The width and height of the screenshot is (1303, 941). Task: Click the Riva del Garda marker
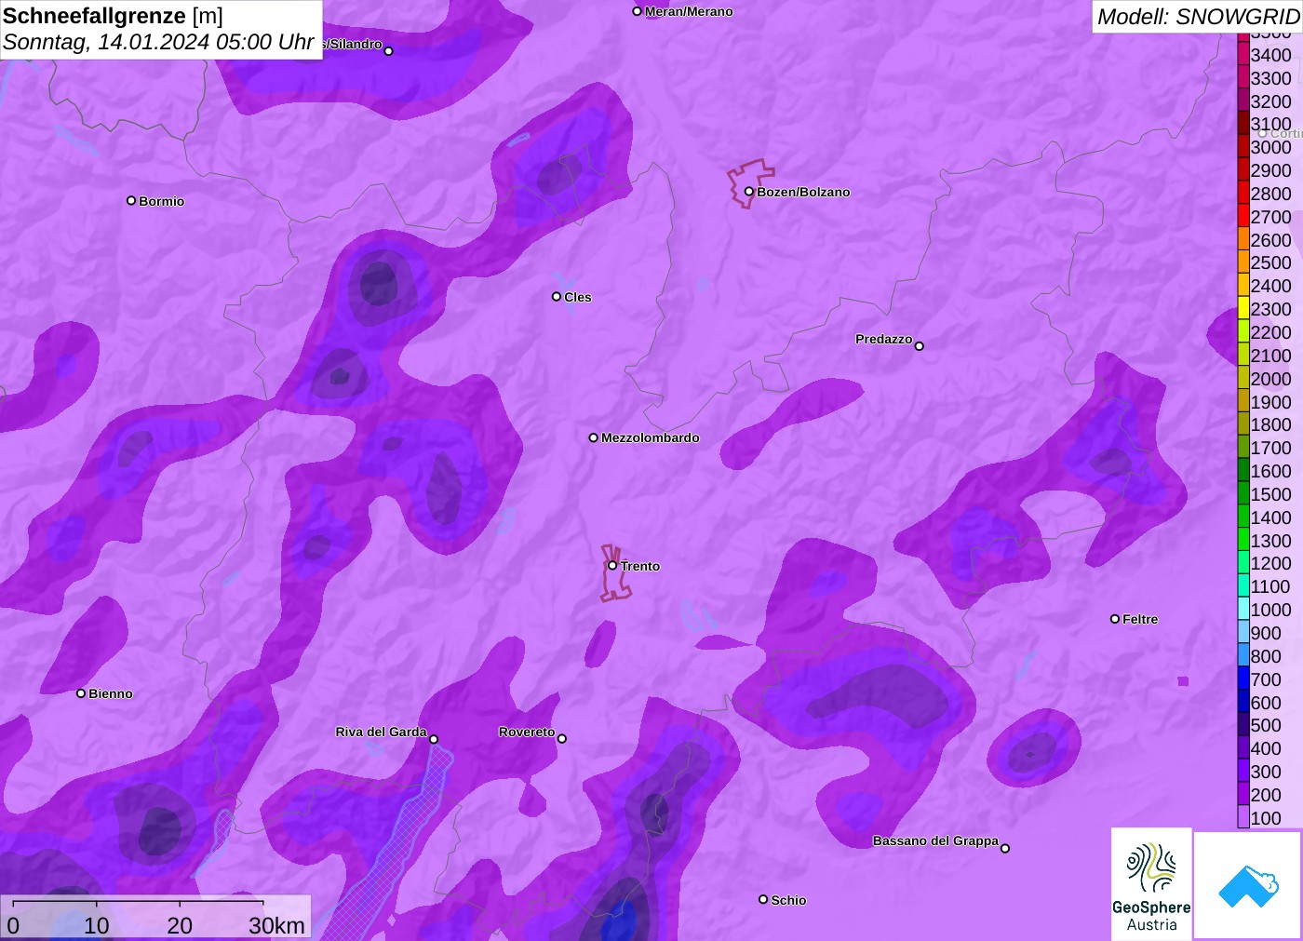pos(434,739)
